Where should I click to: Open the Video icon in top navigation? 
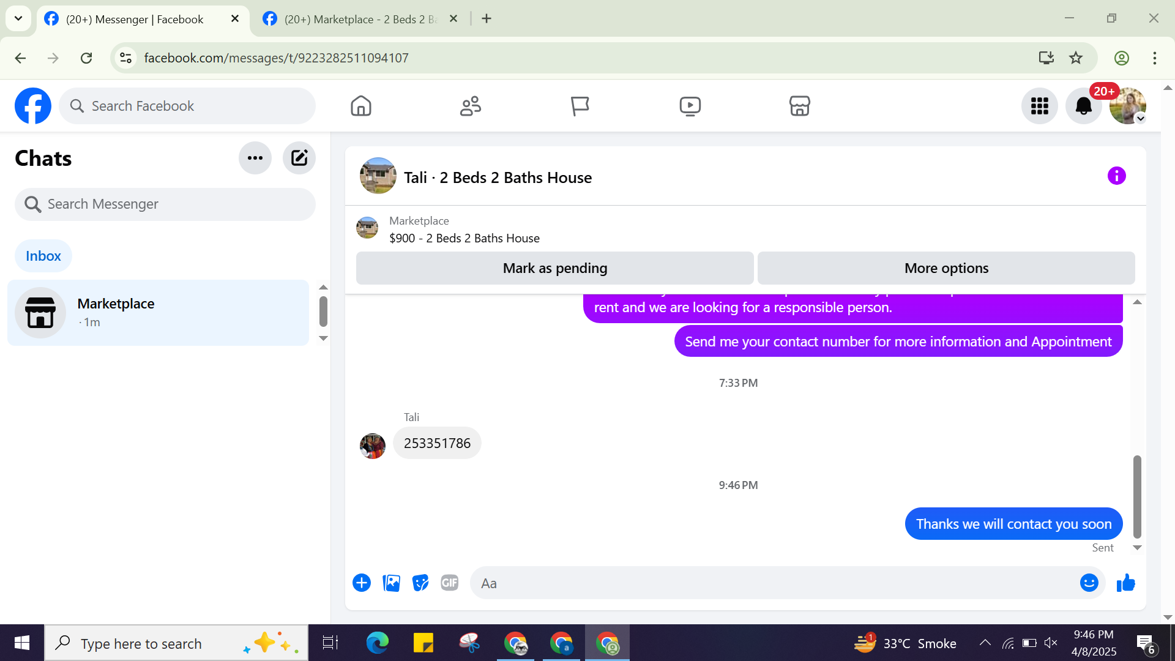click(x=690, y=106)
